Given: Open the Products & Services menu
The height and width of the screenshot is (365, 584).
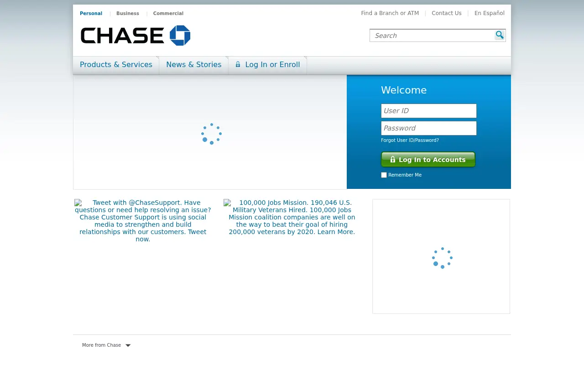Looking at the screenshot, I should (116, 65).
